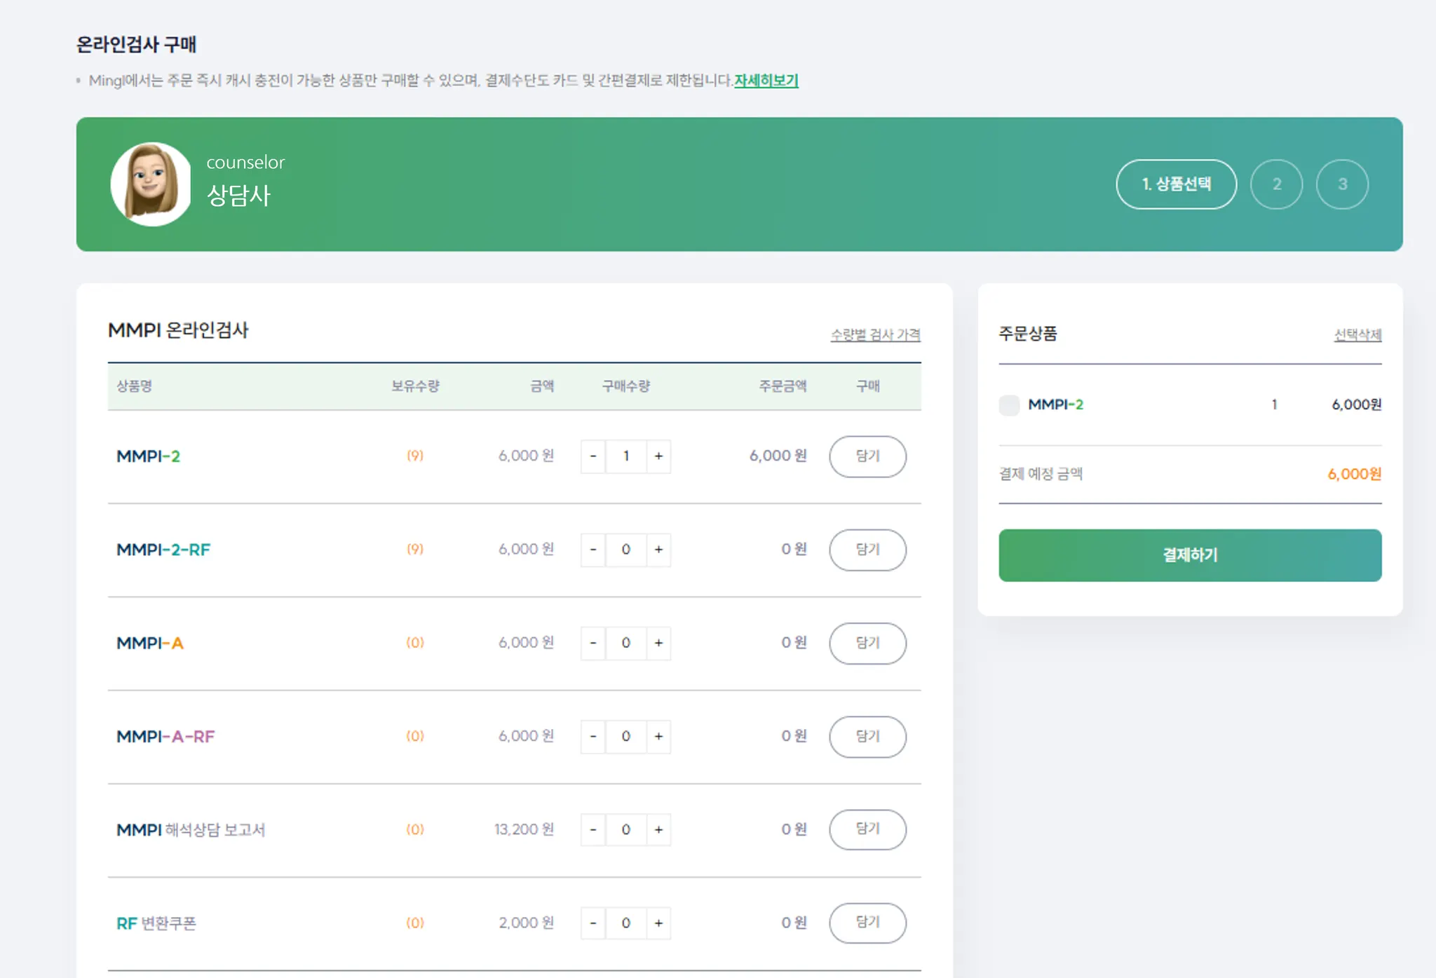This screenshot has height=978, width=1436.
Task: Increase RF 변환쿠폰 quantity with plus
Action: 658,923
